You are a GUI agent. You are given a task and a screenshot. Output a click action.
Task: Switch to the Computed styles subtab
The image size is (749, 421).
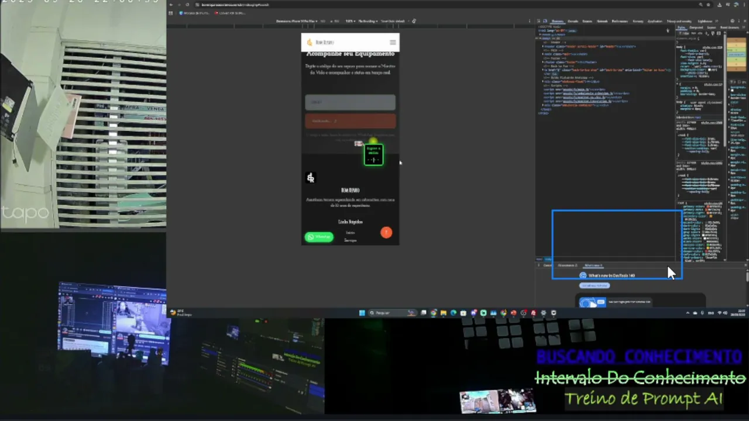click(696, 27)
